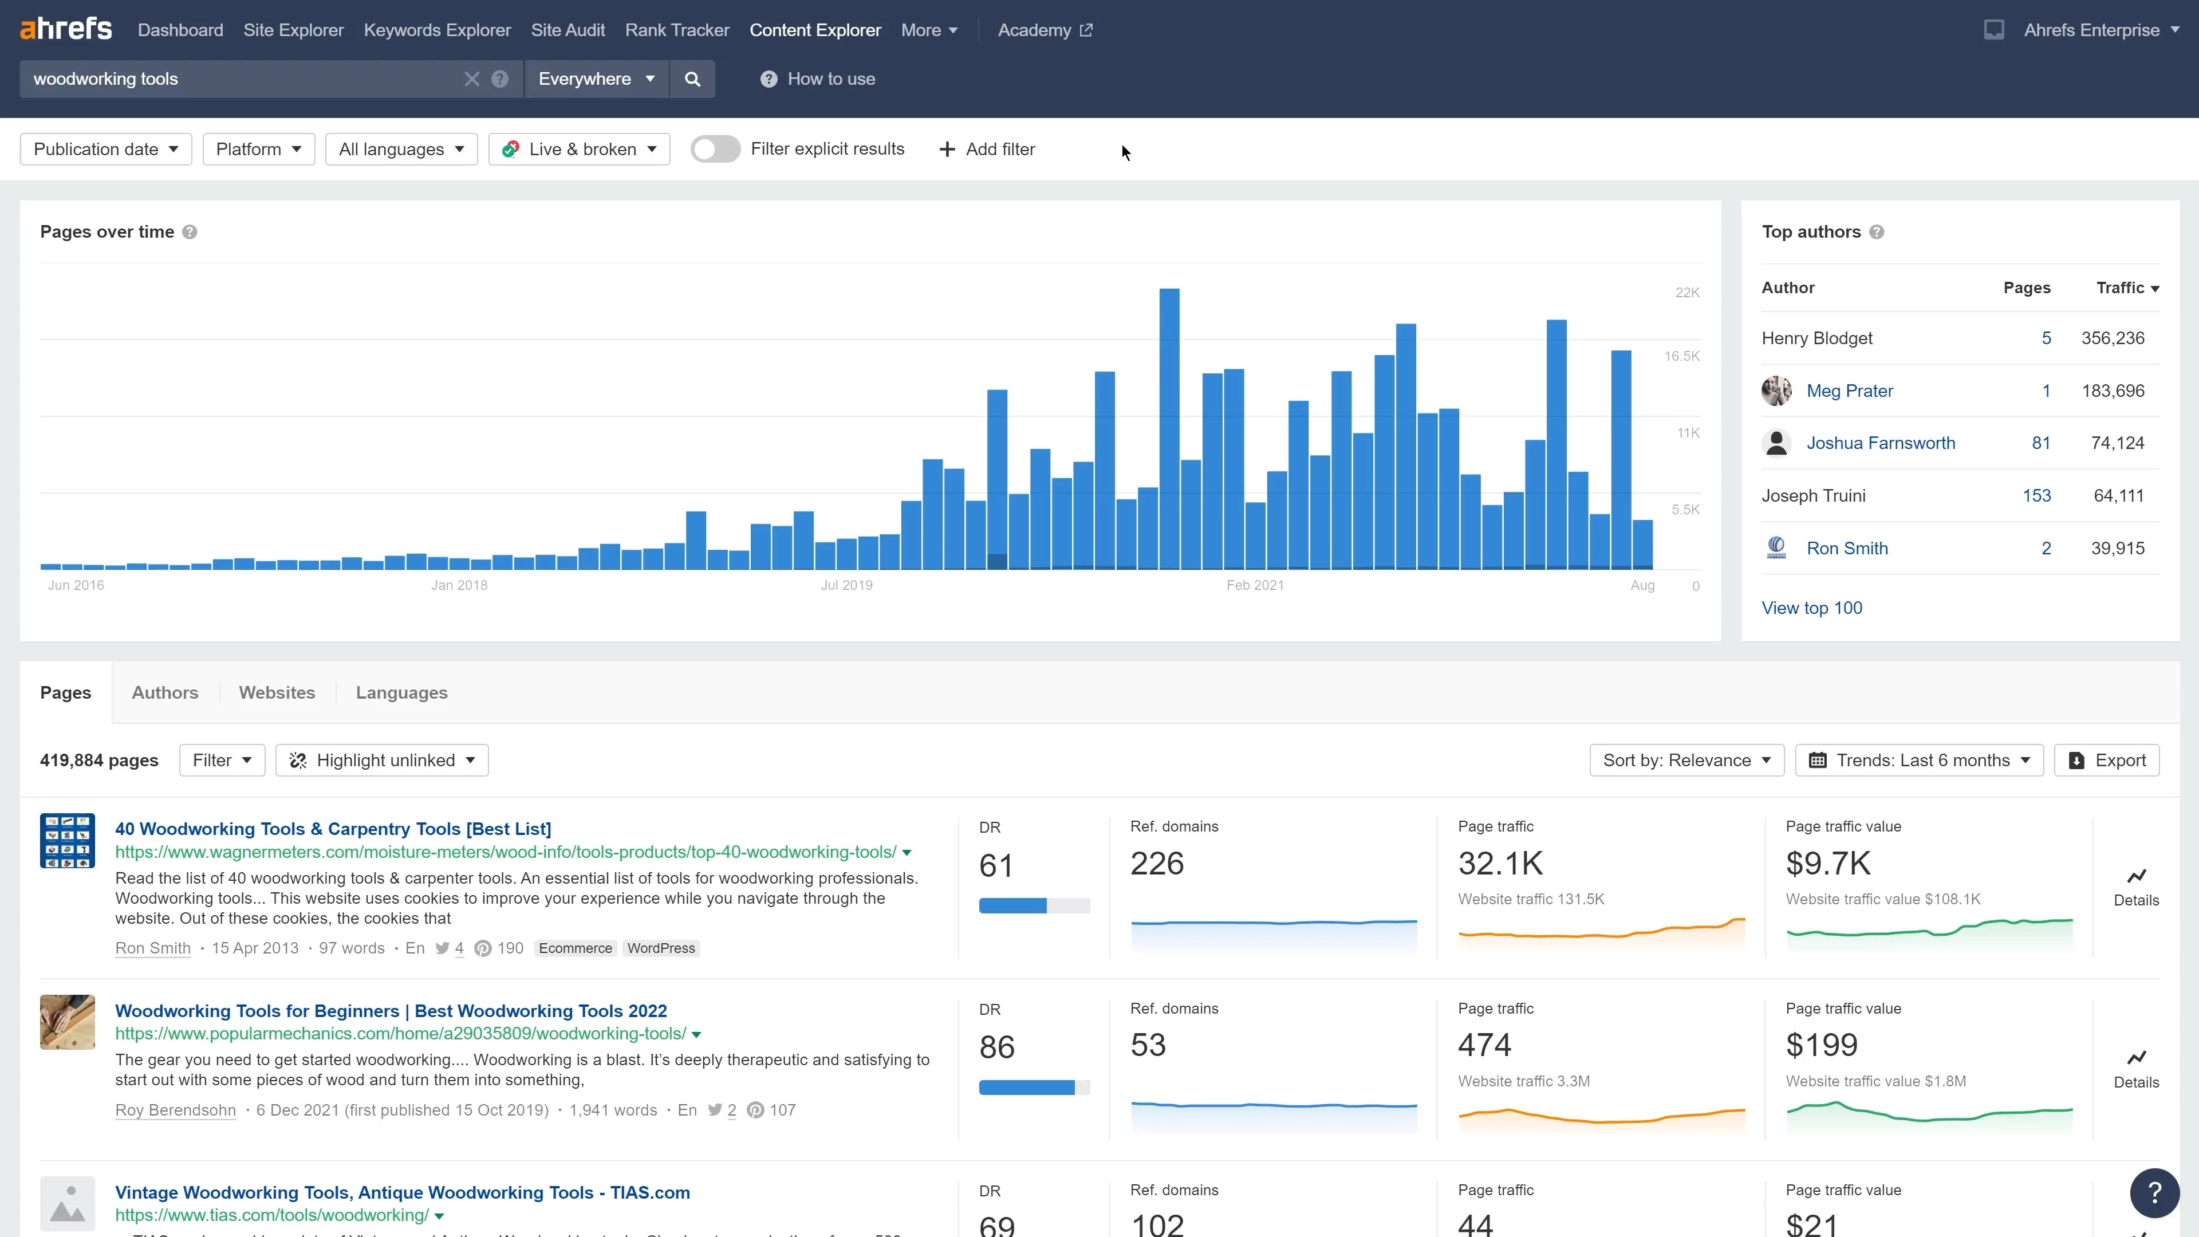Toggle Filter explicit results switch
2199x1237 pixels.
pyautogui.click(x=715, y=149)
